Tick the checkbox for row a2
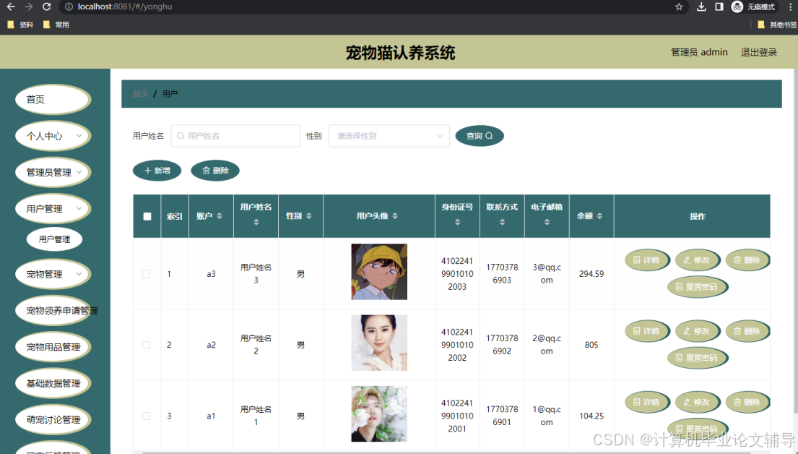The height and width of the screenshot is (454, 798). tap(146, 345)
